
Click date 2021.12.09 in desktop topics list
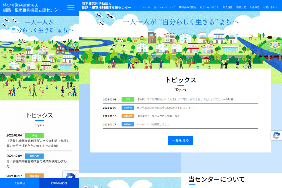[110, 108]
